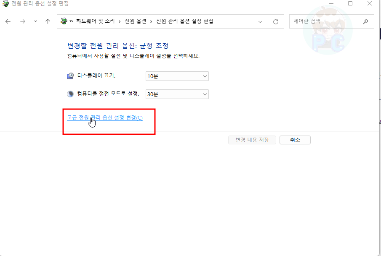Click the 디스플레이 끄기: label

click(x=96, y=76)
